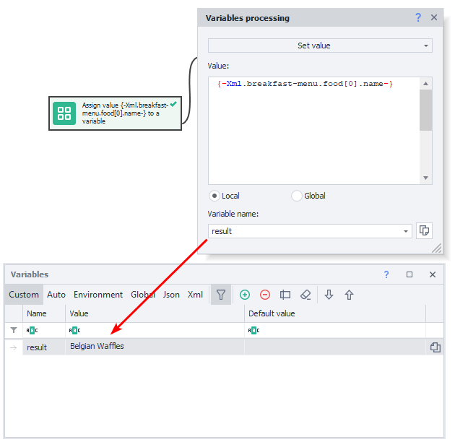Image resolution: width=455 pixels, height=442 pixels.
Task: Click the green add variable plus icon
Action: [x=245, y=295]
